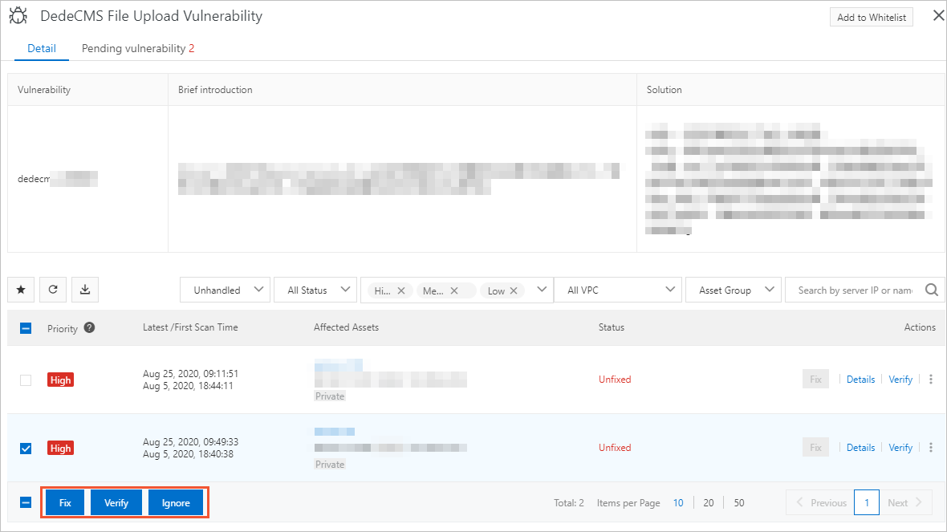Click the Private label in the 09:11:51 row
Screen dimensions: 947x532
click(330, 396)
